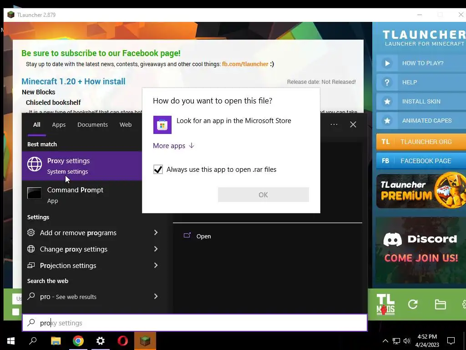Click the 'Chiseled bookshelf' heading text
The height and width of the screenshot is (350, 466).
pyautogui.click(x=53, y=103)
